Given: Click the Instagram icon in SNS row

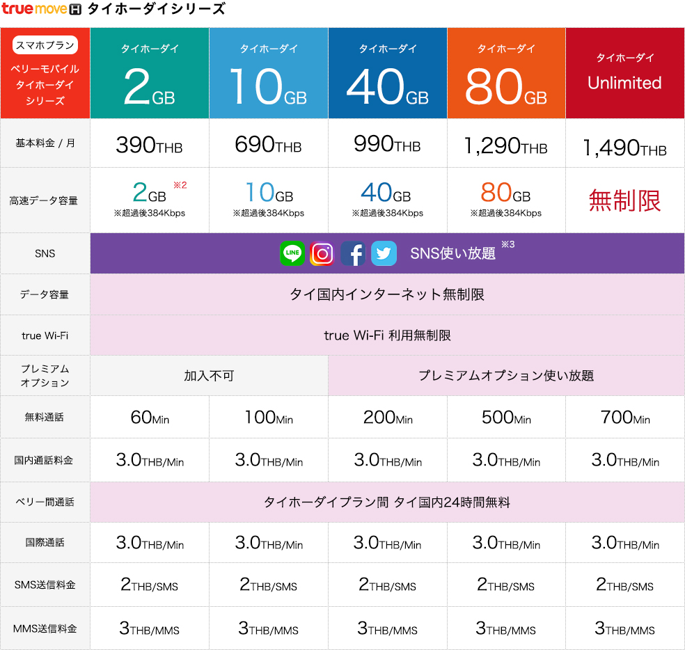Looking at the screenshot, I should pyautogui.click(x=322, y=253).
